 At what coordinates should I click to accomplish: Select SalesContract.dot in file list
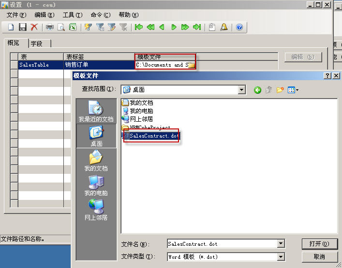tap(151, 136)
